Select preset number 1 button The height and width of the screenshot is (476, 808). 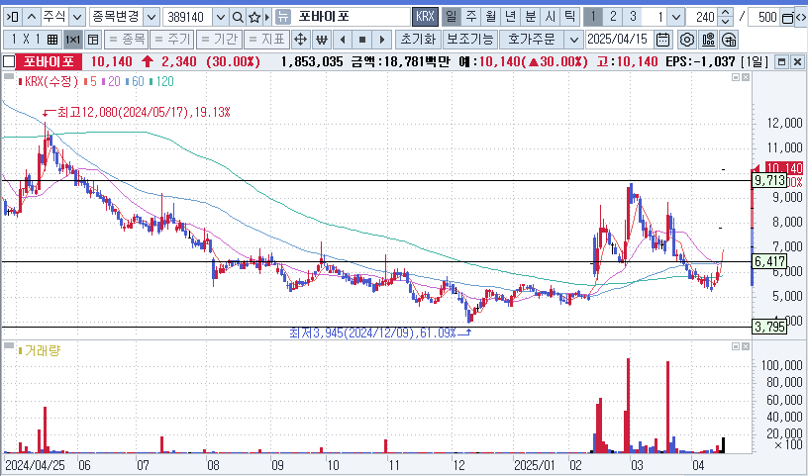(x=593, y=17)
